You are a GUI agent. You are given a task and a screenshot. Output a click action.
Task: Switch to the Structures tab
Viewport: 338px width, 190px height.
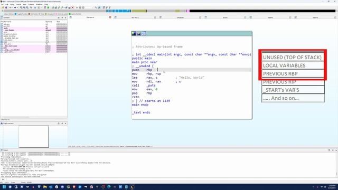[180, 17]
